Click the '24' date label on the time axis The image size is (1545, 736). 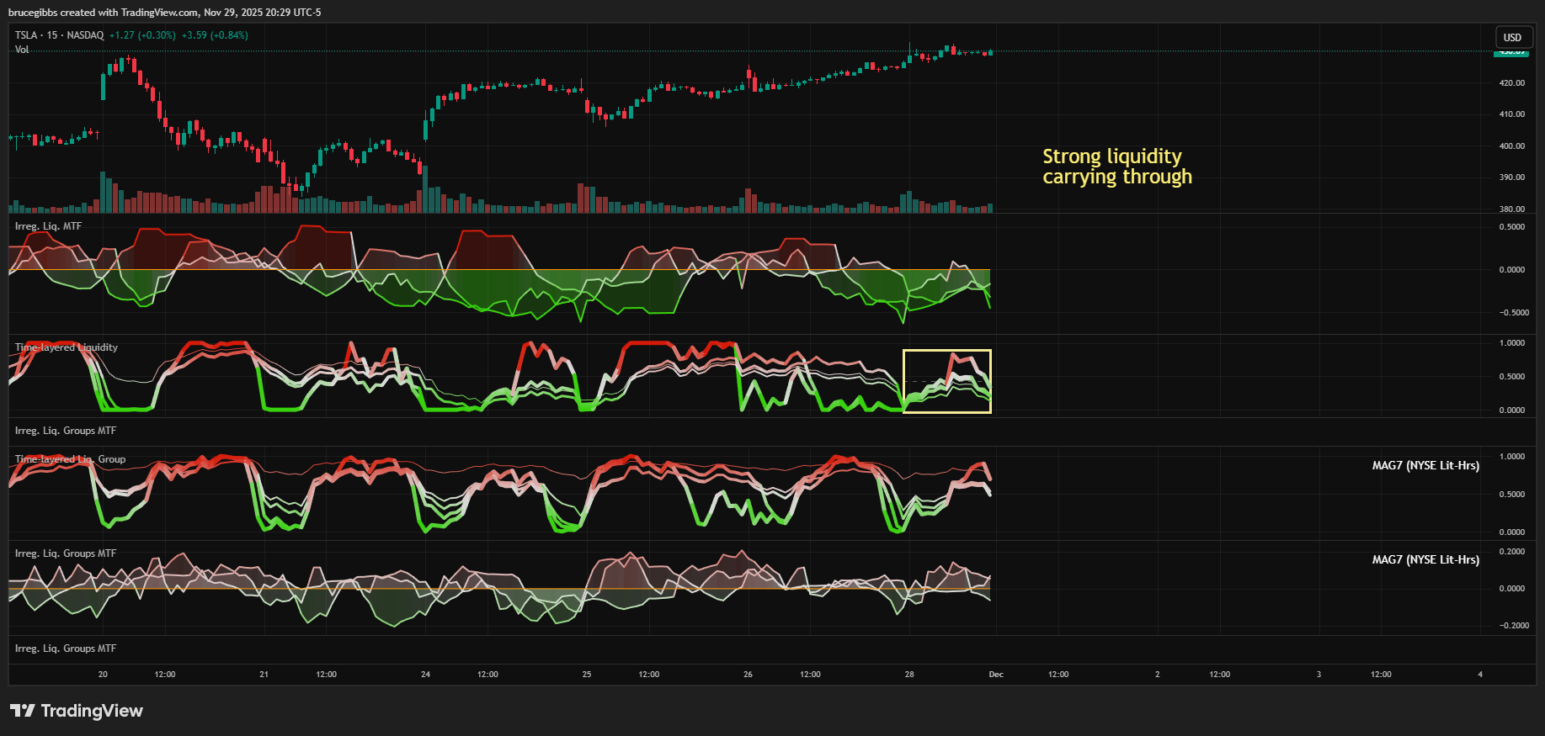(x=425, y=675)
